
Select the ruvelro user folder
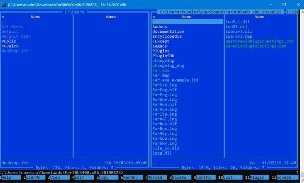coord(10,46)
